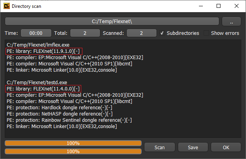246x159 pixels.
Task: Click the lower 100% progress bar
Action: (x=73, y=151)
